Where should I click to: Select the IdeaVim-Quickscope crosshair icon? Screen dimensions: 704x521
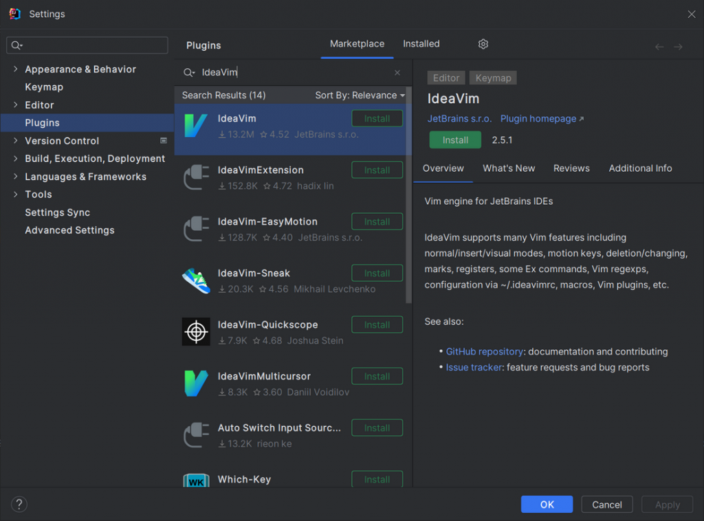click(196, 332)
